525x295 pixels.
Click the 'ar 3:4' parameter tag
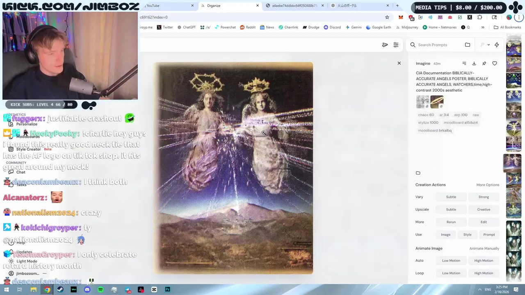(444, 115)
